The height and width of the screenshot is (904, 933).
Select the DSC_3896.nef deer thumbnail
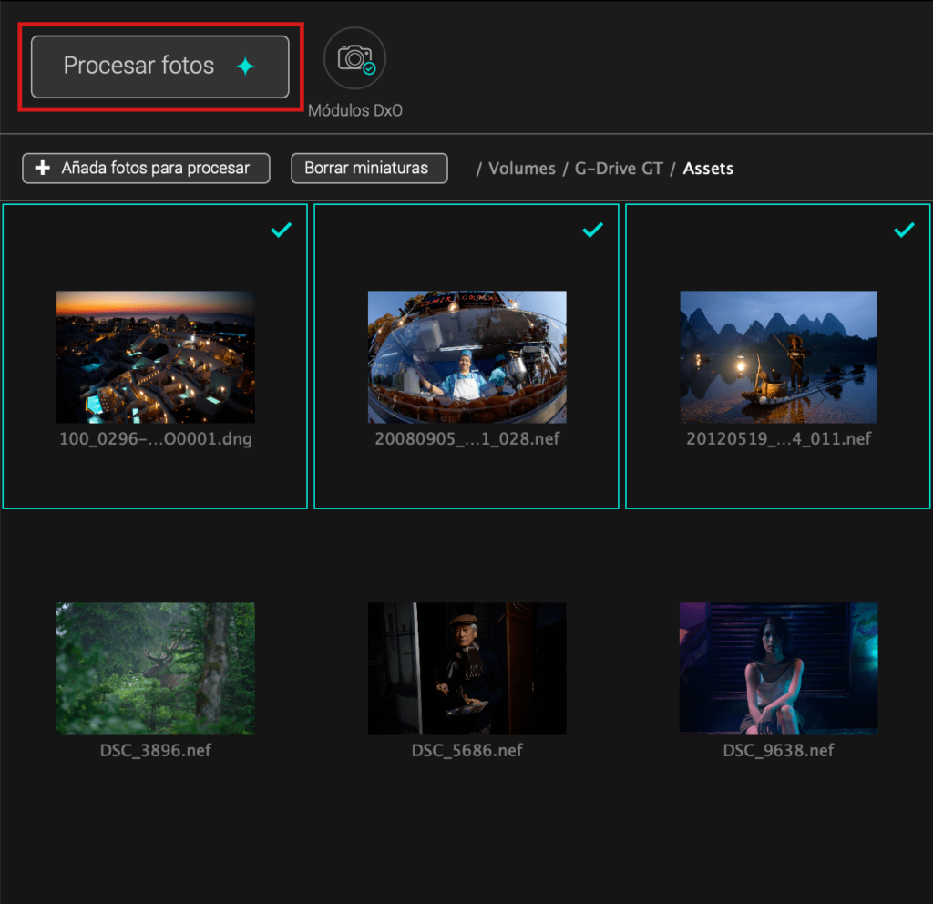coord(155,668)
